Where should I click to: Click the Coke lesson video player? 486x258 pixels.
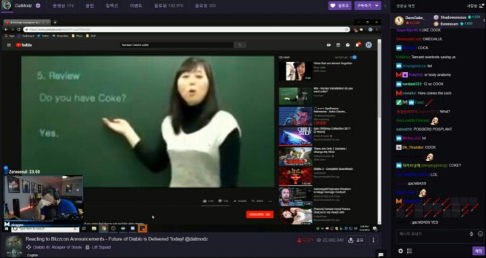pos(148,121)
